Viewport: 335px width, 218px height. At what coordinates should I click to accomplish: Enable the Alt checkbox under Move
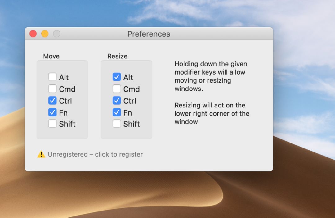tap(52, 77)
